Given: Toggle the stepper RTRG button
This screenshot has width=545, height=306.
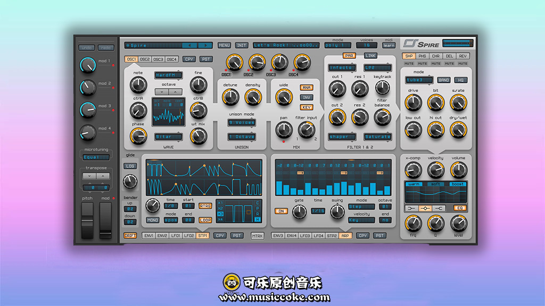Looking at the screenshot, I should [x=205, y=206].
